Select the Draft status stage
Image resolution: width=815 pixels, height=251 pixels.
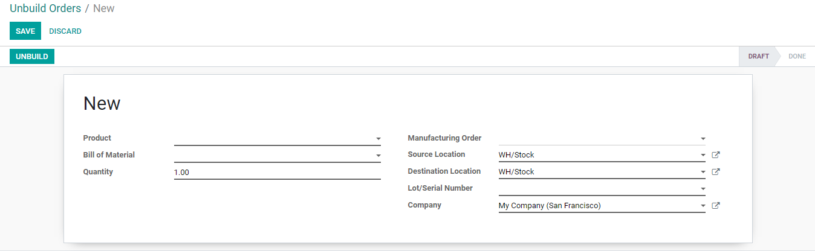point(758,57)
